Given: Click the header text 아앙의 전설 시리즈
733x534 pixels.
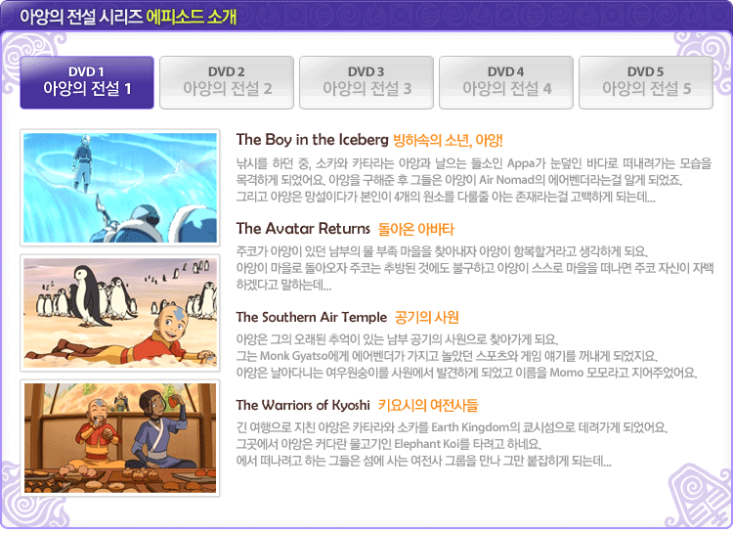Looking at the screenshot, I should coord(81,17).
